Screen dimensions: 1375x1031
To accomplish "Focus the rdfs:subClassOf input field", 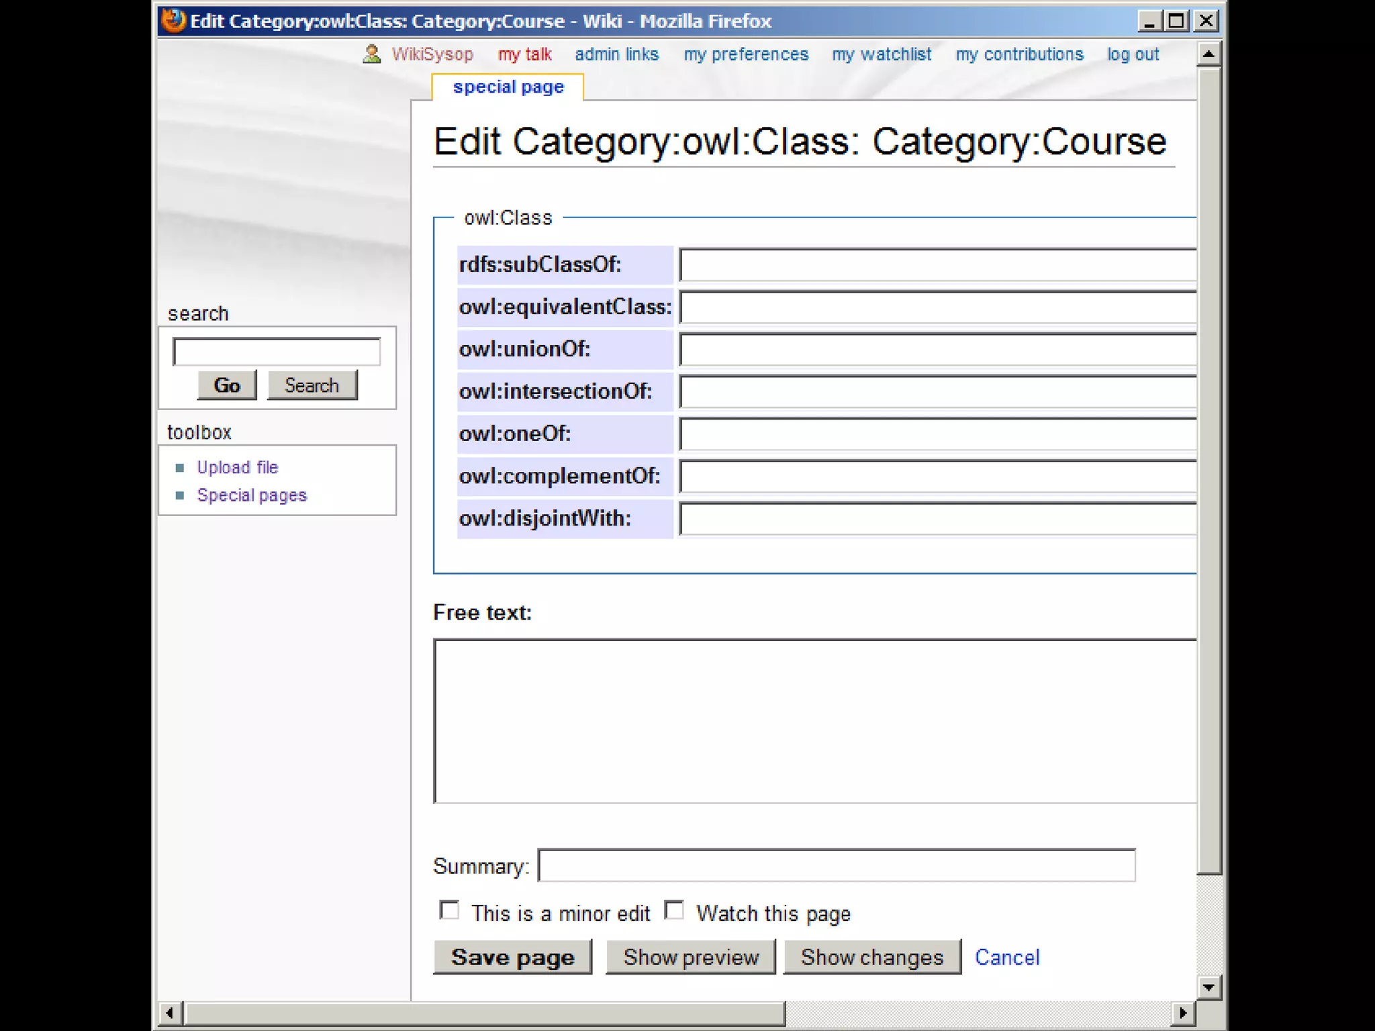I will pyautogui.click(x=937, y=264).
